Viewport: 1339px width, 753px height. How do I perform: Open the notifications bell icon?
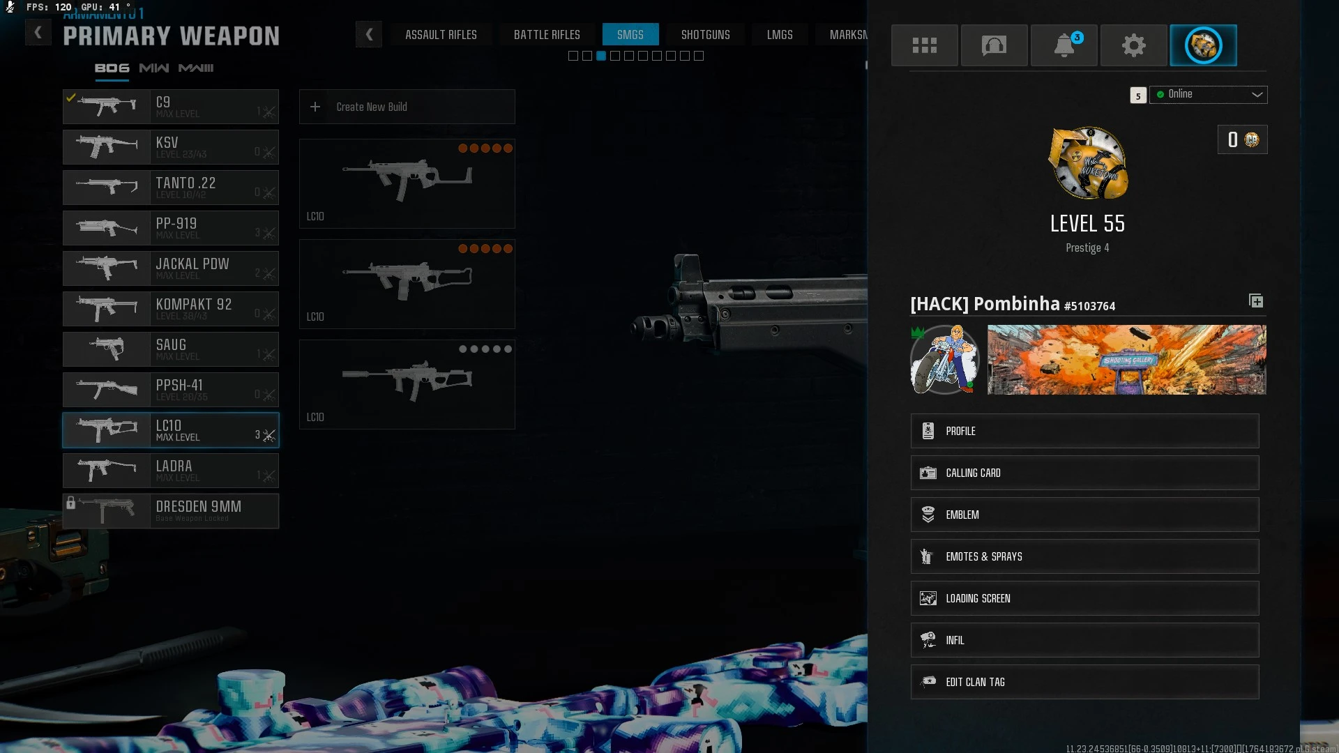click(x=1064, y=45)
